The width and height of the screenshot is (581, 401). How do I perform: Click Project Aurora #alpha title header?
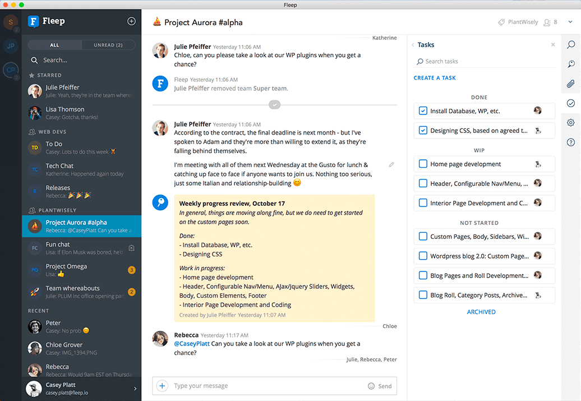pos(204,22)
